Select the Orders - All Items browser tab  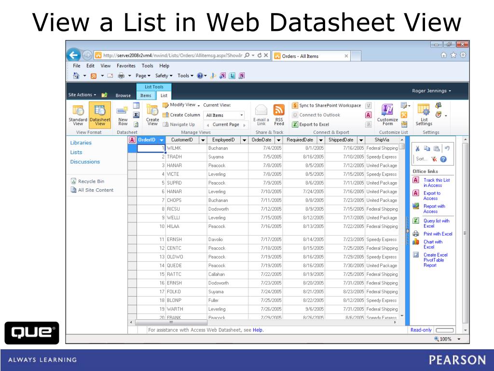[x=311, y=56]
